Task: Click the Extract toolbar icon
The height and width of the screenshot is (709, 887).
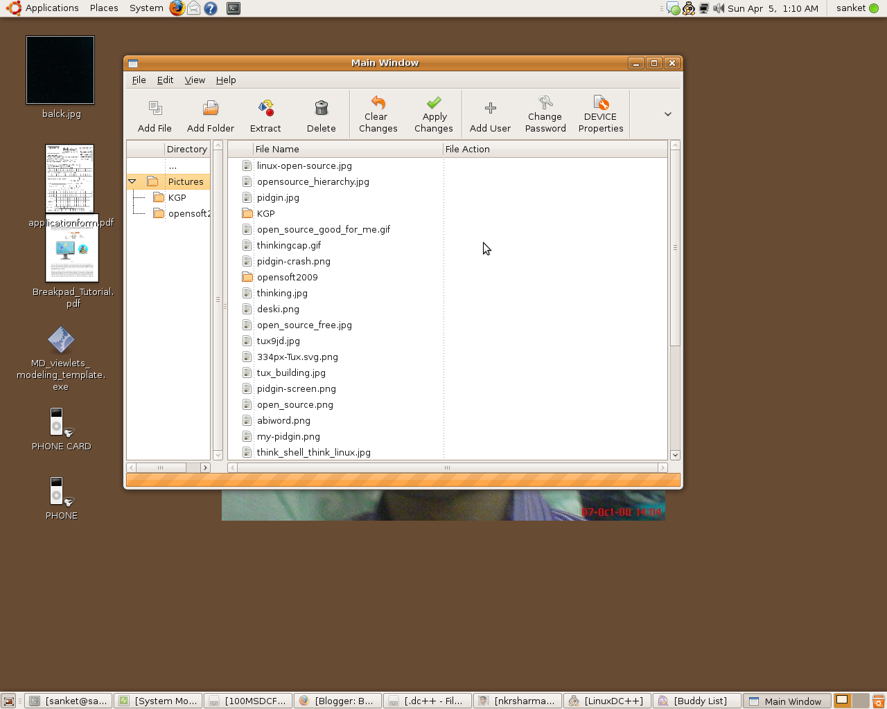Action: click(266, 108)
